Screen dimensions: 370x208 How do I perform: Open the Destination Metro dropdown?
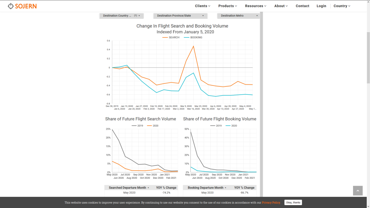(x=238, y=16)
